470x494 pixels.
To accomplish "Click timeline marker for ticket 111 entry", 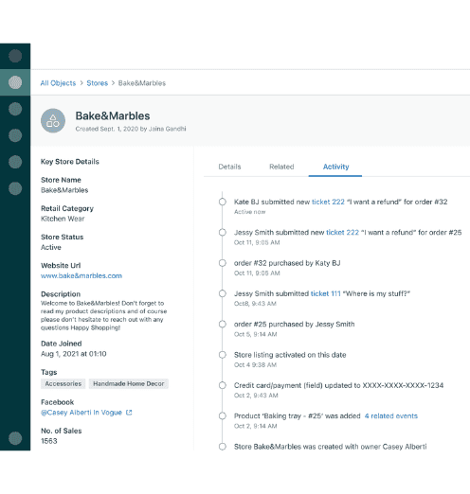I will point(223,293).
